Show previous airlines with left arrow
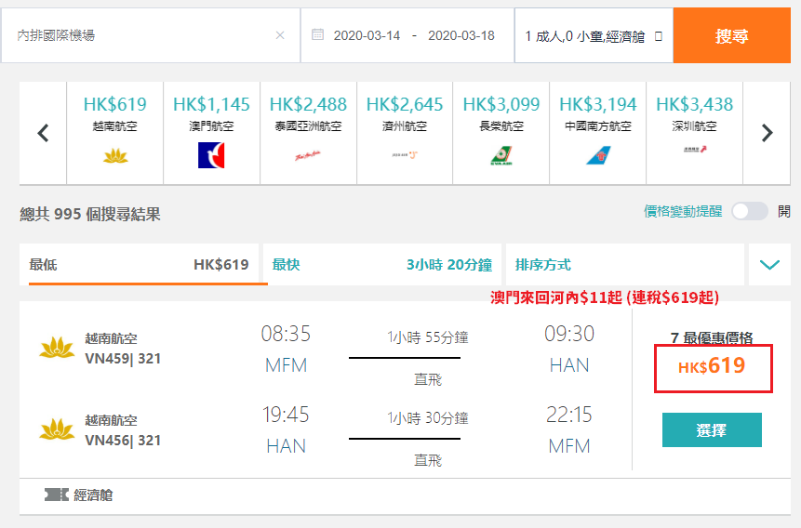Viewport: 801px width, 528px height. tap(44, 133)
